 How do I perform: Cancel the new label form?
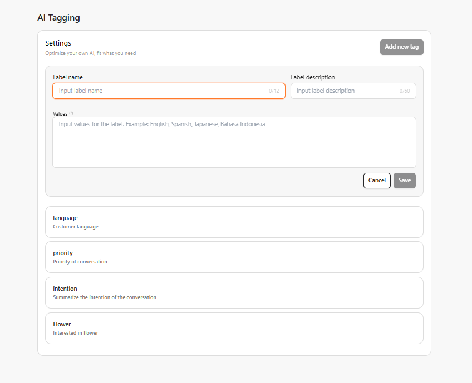pos(377,181)
